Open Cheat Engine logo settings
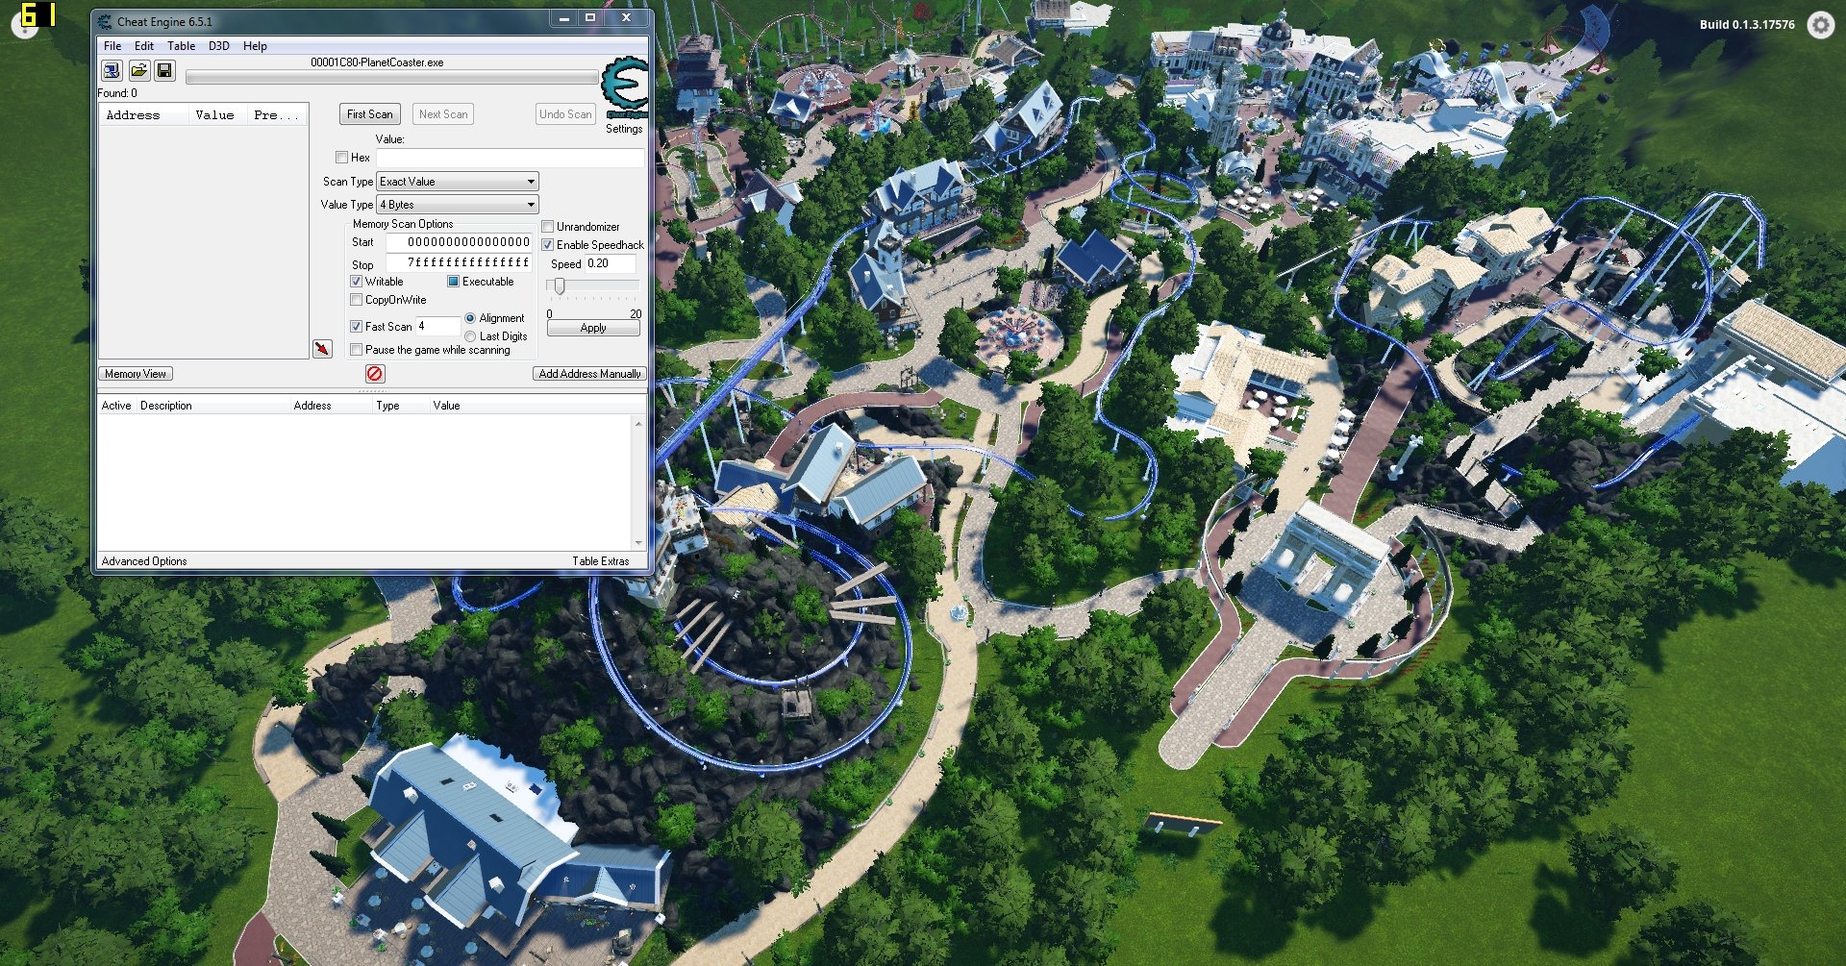Screen dimensions: 1846x966 click(x=624, y=87)
